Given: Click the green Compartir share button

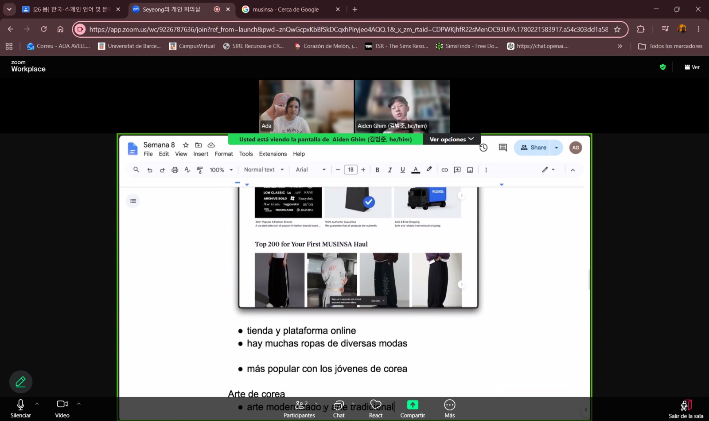Looking at the screenshot, I should tap(413, 409).
